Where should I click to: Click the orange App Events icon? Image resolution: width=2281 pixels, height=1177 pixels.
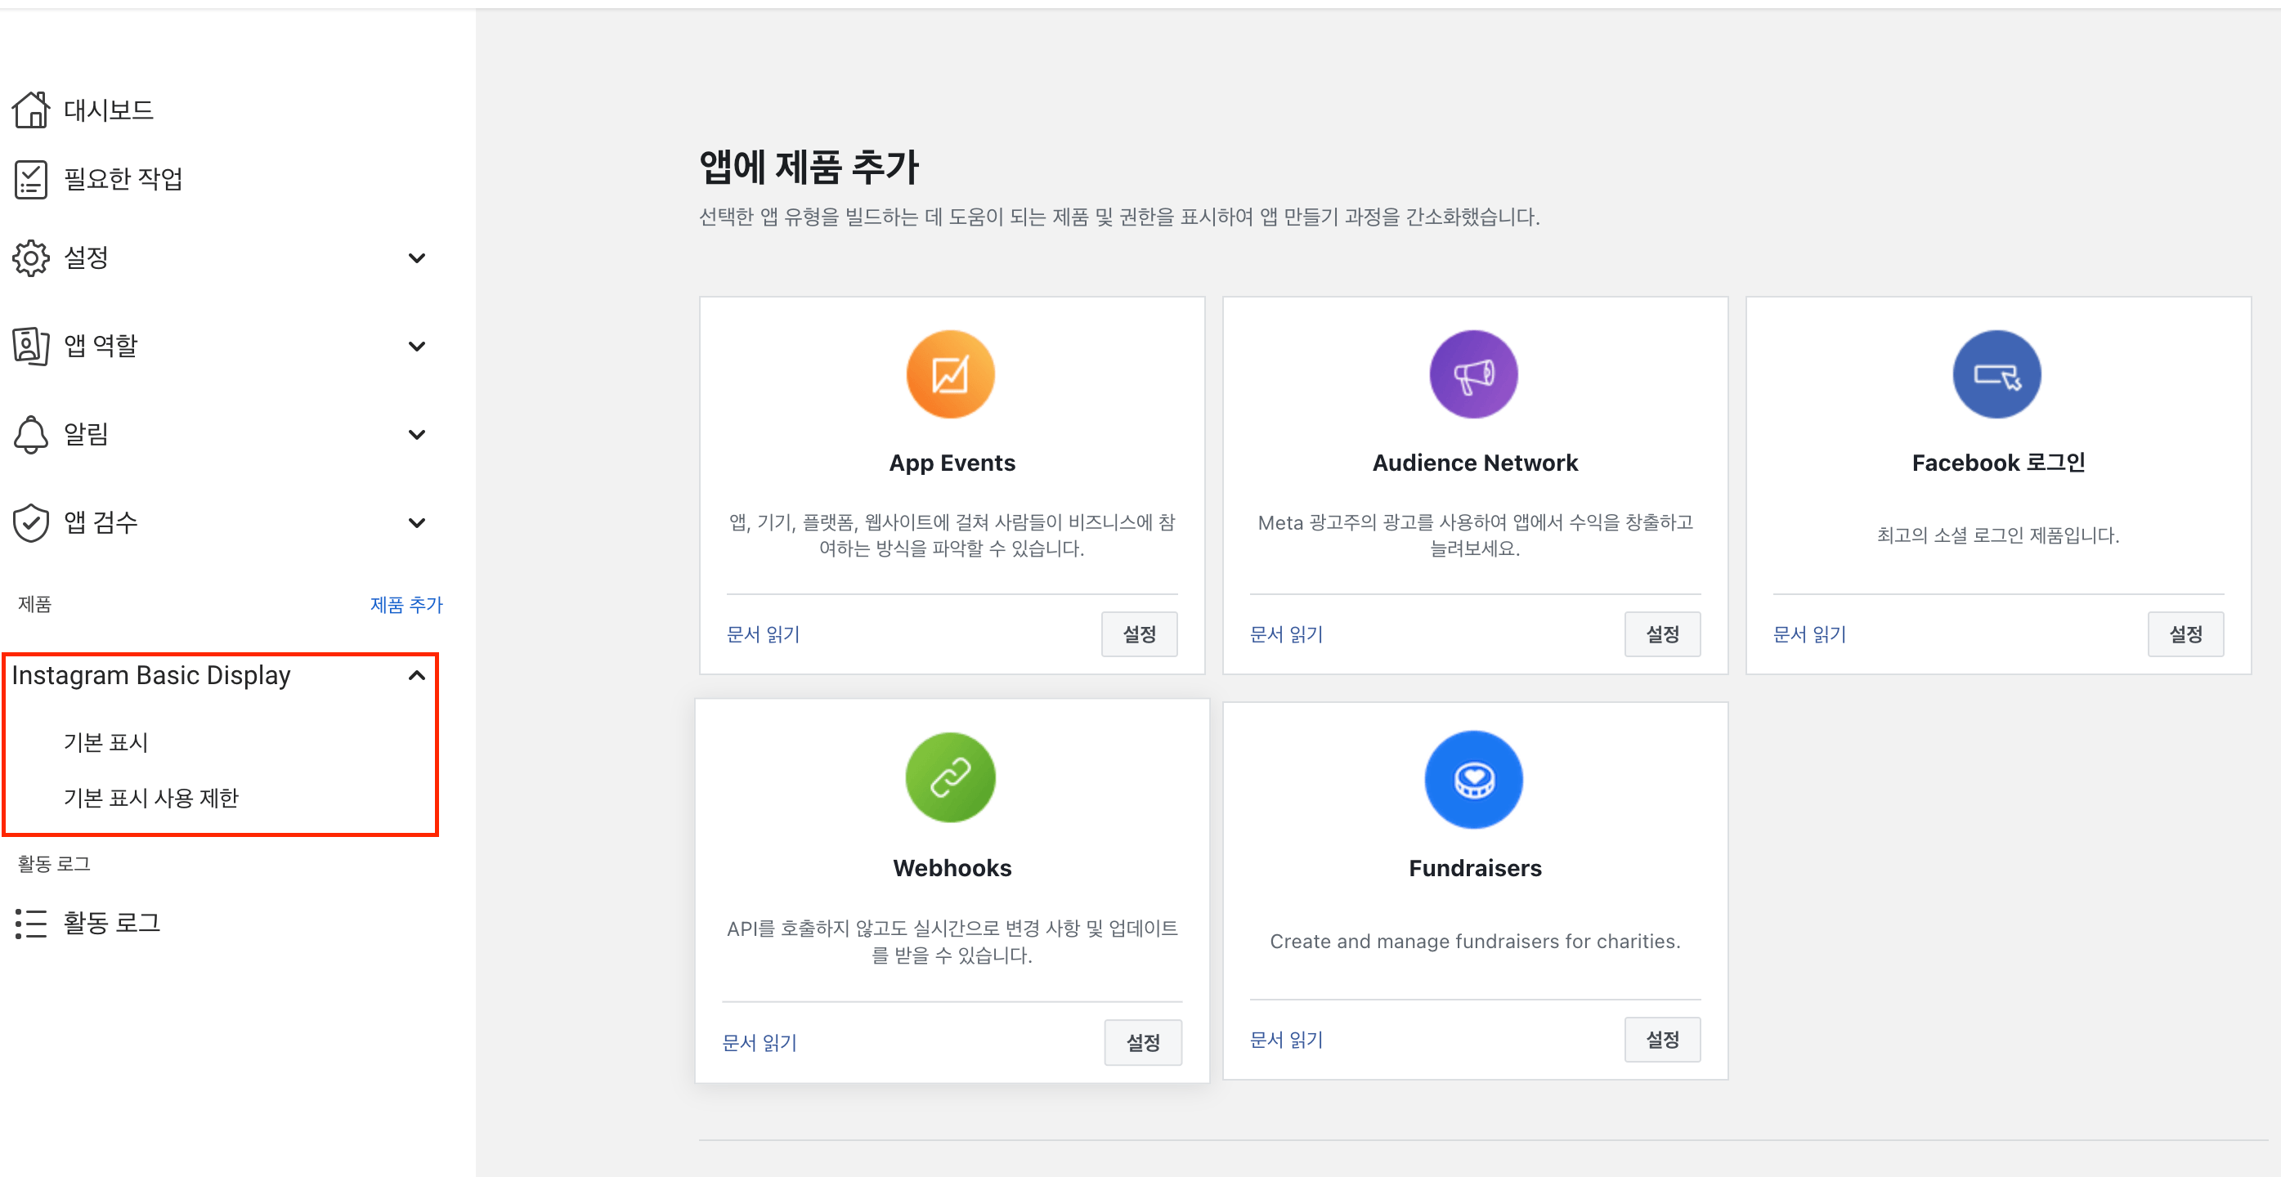[x=950, y=374]
